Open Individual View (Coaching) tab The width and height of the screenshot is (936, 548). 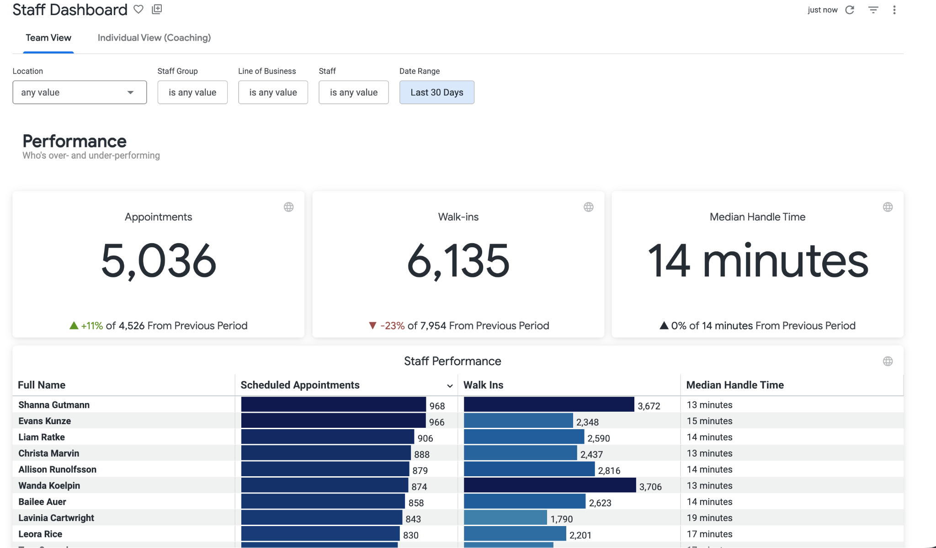(x=154, y=38)
